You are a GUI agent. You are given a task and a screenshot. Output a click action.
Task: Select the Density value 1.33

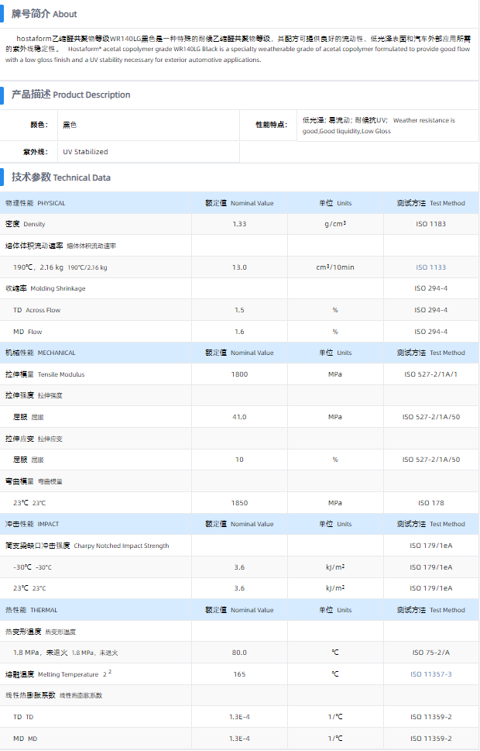click(x=239, y=224)
